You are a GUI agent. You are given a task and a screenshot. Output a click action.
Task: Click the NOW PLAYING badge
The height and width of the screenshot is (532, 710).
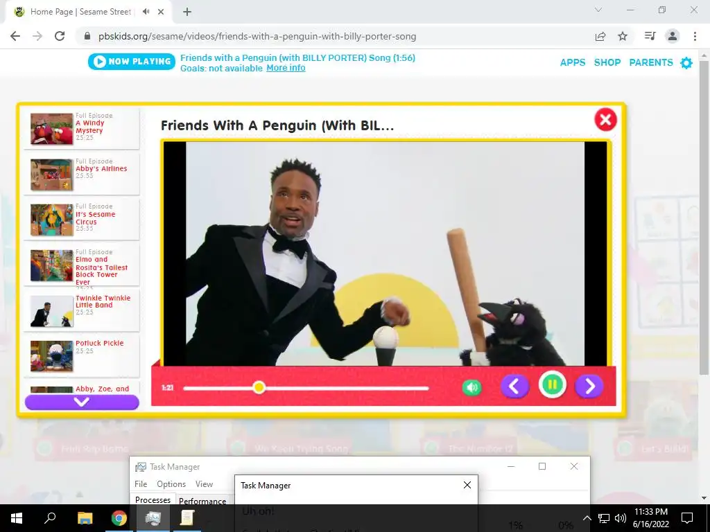(132, 62)
